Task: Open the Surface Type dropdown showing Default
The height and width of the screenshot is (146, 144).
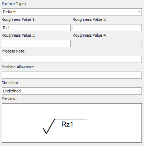Action: [x=72, y=12]
